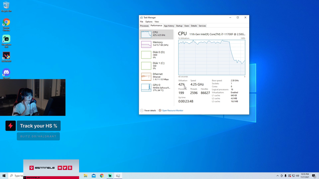The height and width of the screenshot is (179, 319).
Task: Click the Sentinels Twitter icon
Action: [65, 168]
